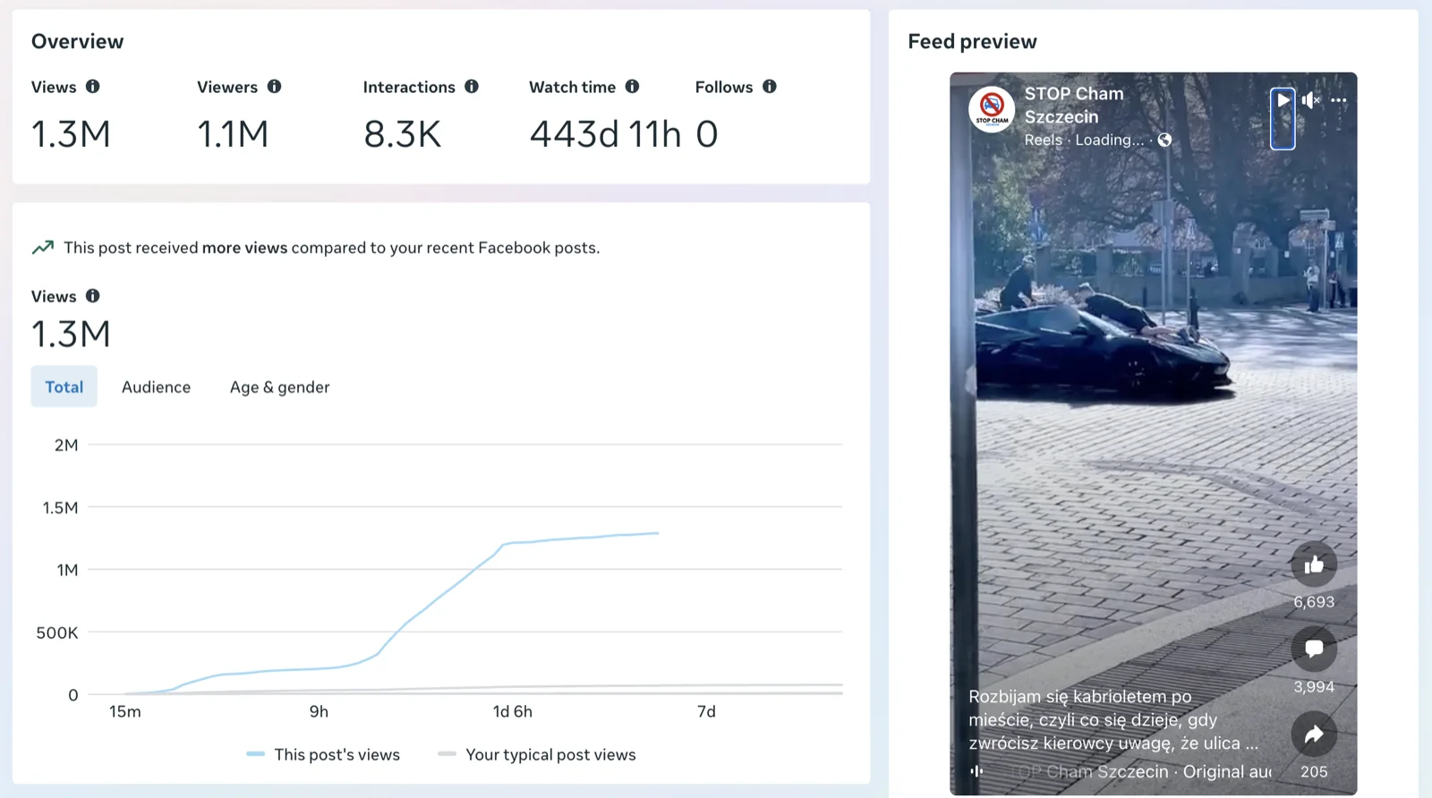This screenshot has height=798, width=1432.
Task: Click the 3,994 comments count
Action: (x=1314, y=687)
